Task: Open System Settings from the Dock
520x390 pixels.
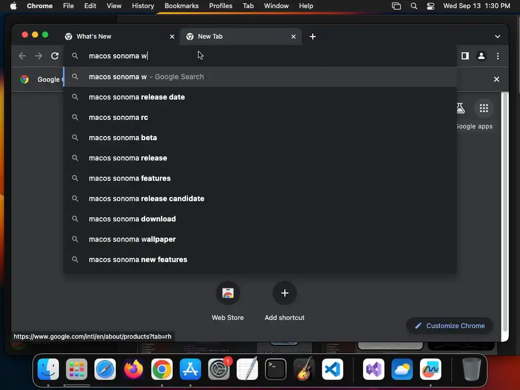Action: tap(219, 369)
